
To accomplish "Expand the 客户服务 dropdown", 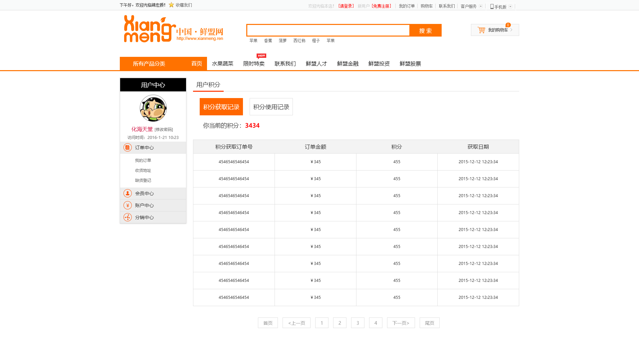I will [x=481, y=6].
